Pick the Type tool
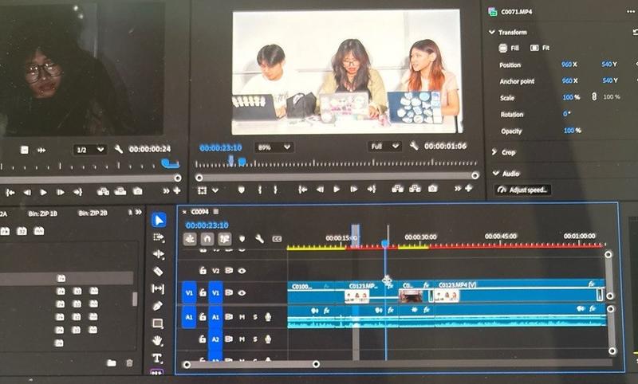The height and width of the screenshot is (384, 638). coord(158,358)
